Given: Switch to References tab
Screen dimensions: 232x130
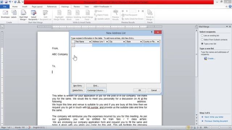Looking at the screenshot, I should click(52, 6).
